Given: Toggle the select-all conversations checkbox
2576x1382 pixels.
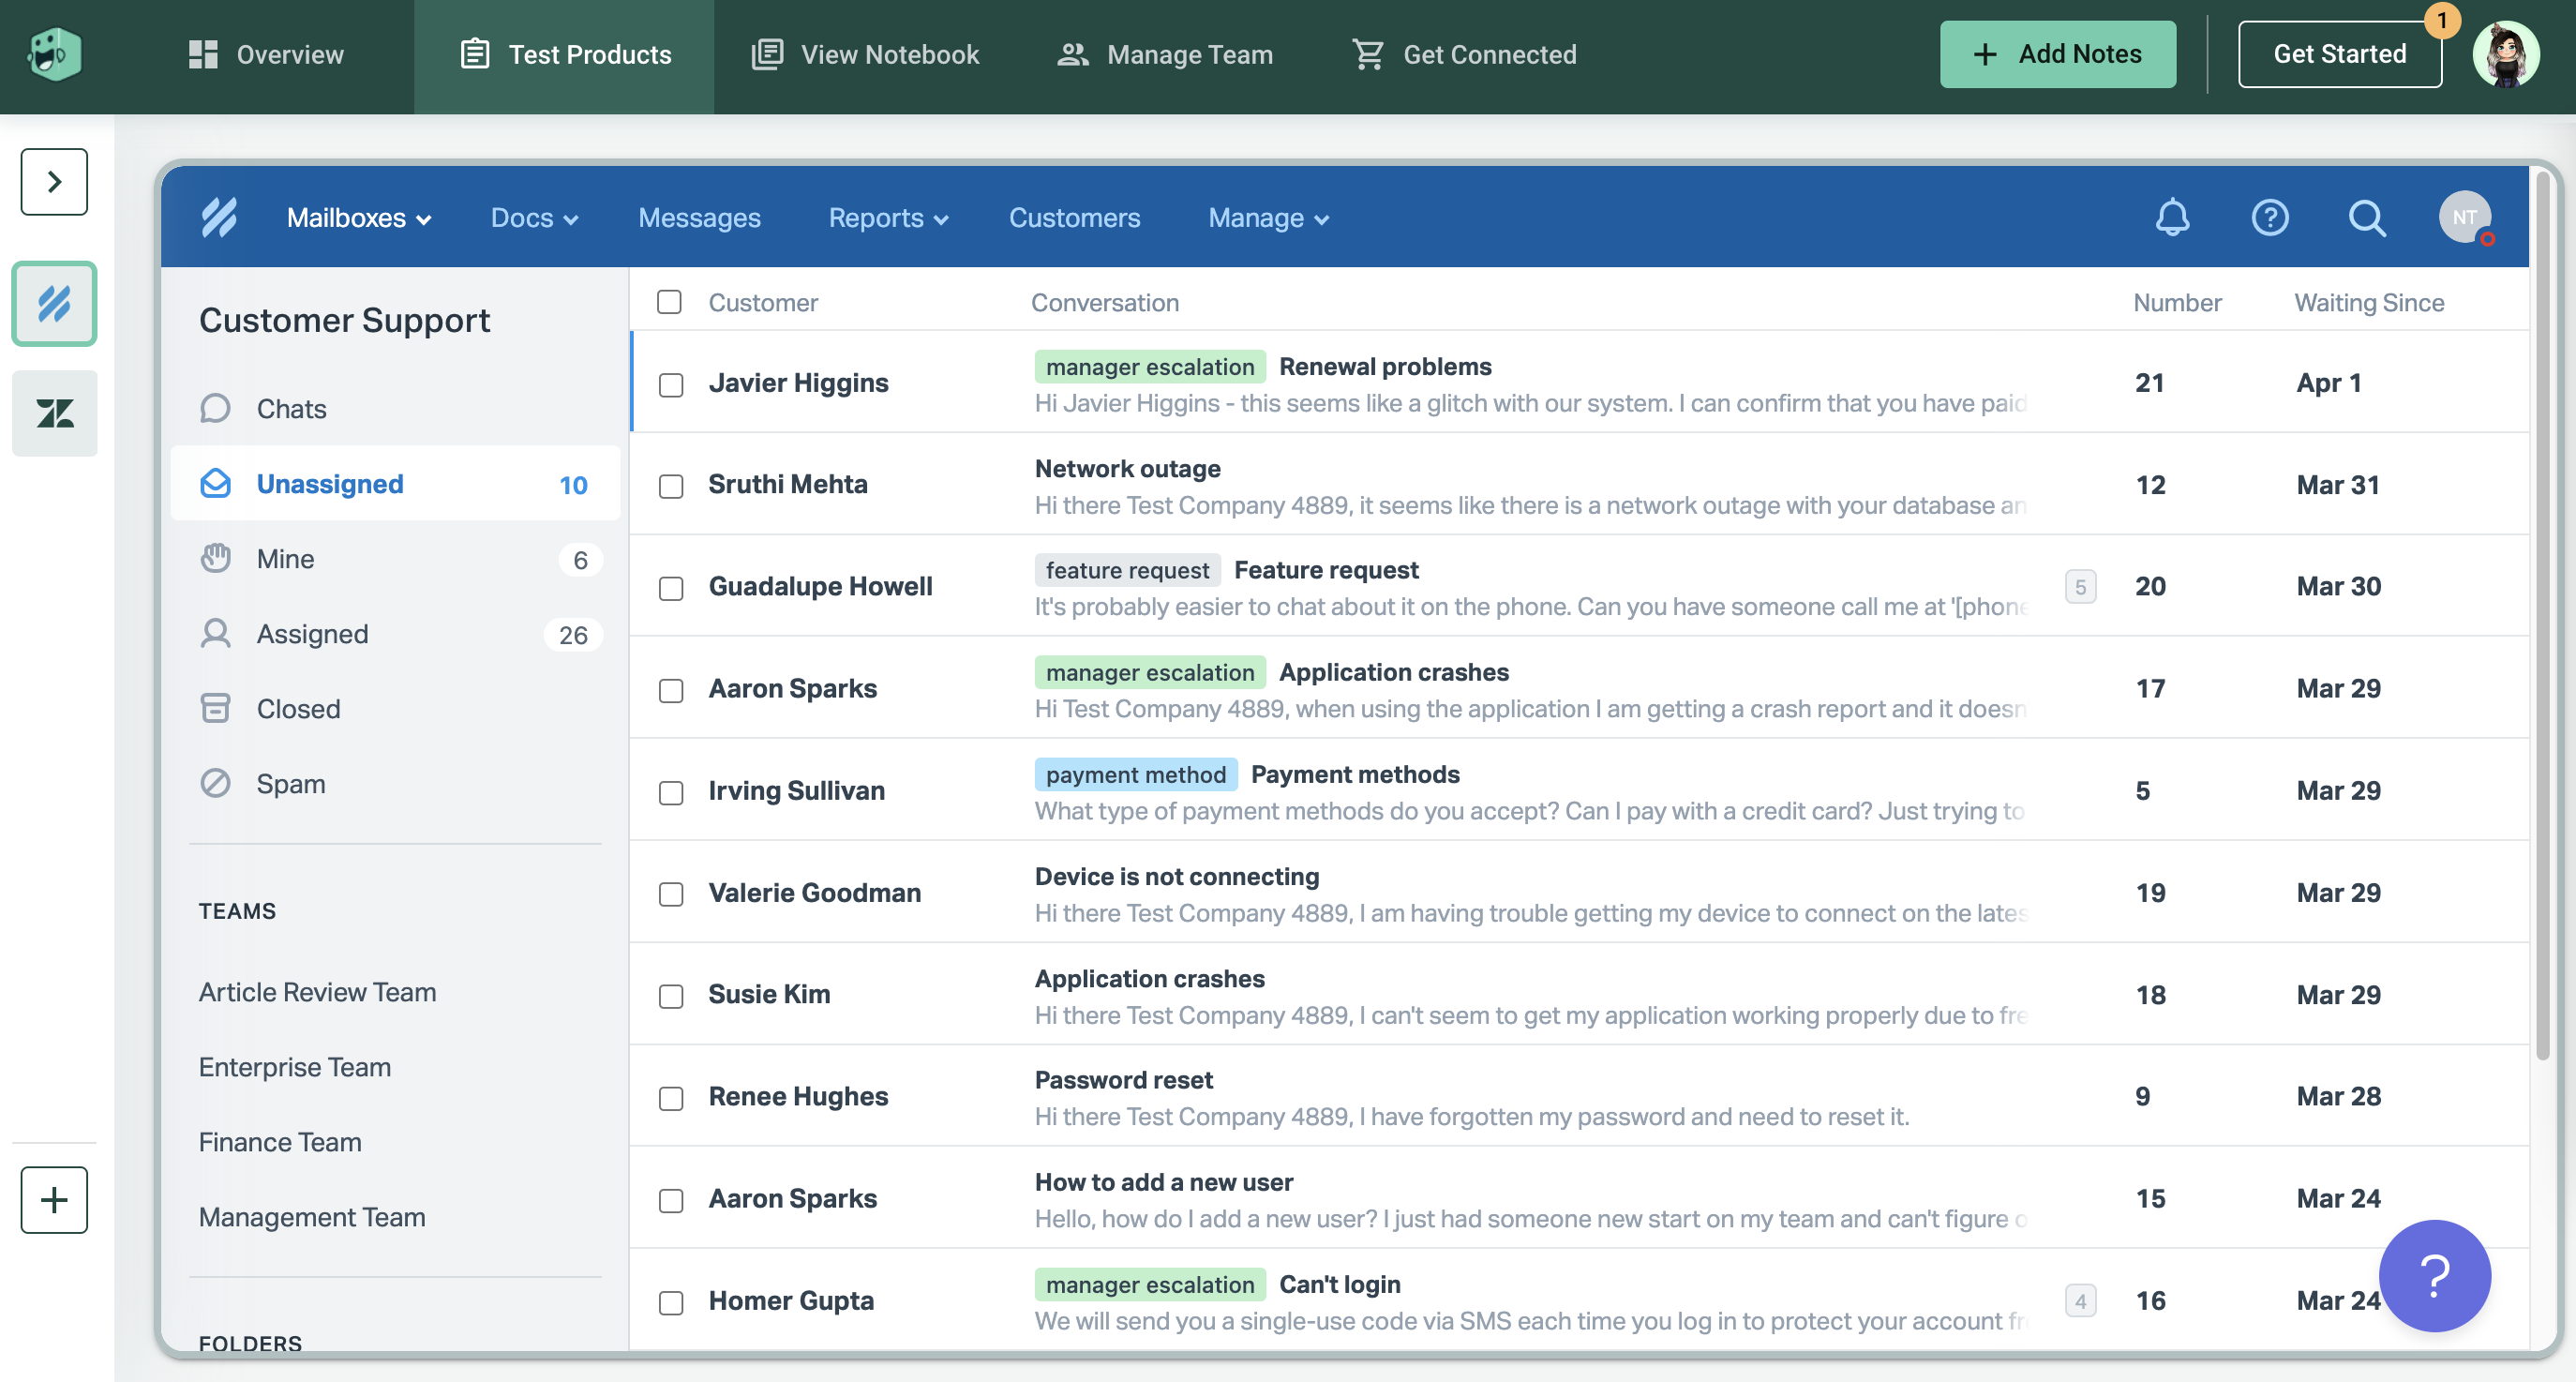Looking at the screenshot, I should [669, 302].
